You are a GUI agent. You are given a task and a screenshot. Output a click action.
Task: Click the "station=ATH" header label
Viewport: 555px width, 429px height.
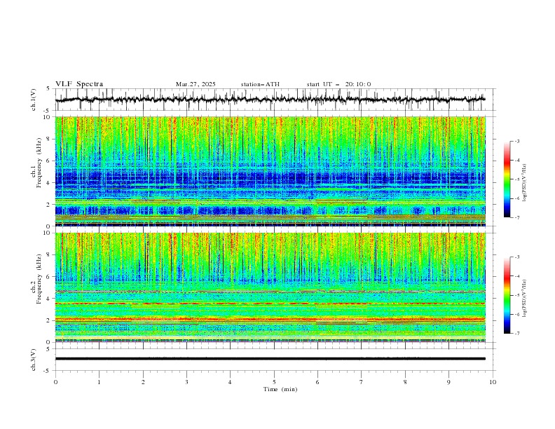pyautogui.click(x=260, y=84)
